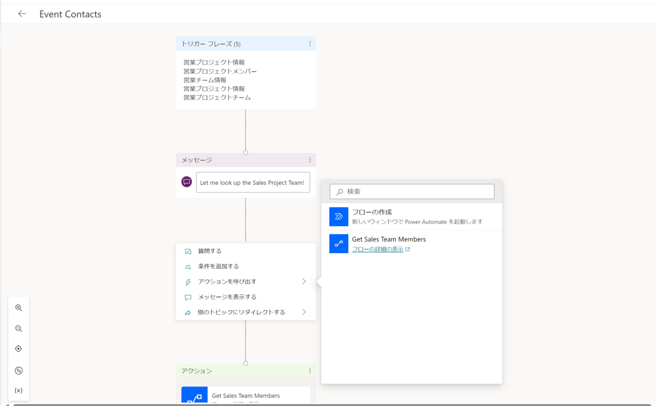Zoom in on the authoring canvas
This screenshot has width=656, height=406.
click(19, 308)
